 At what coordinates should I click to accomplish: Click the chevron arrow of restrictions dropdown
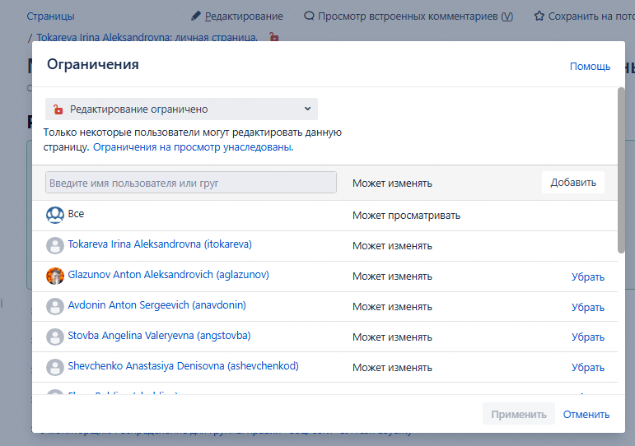click(x=307, y=109)
